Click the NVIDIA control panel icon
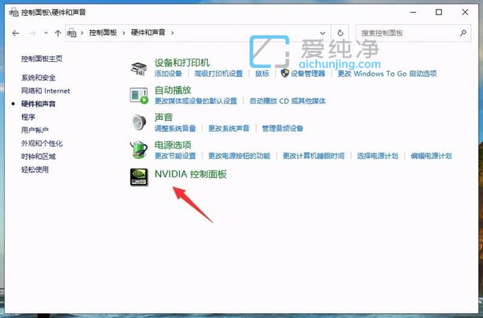Viewport: 483px width, 318px height. coord(139,177)
